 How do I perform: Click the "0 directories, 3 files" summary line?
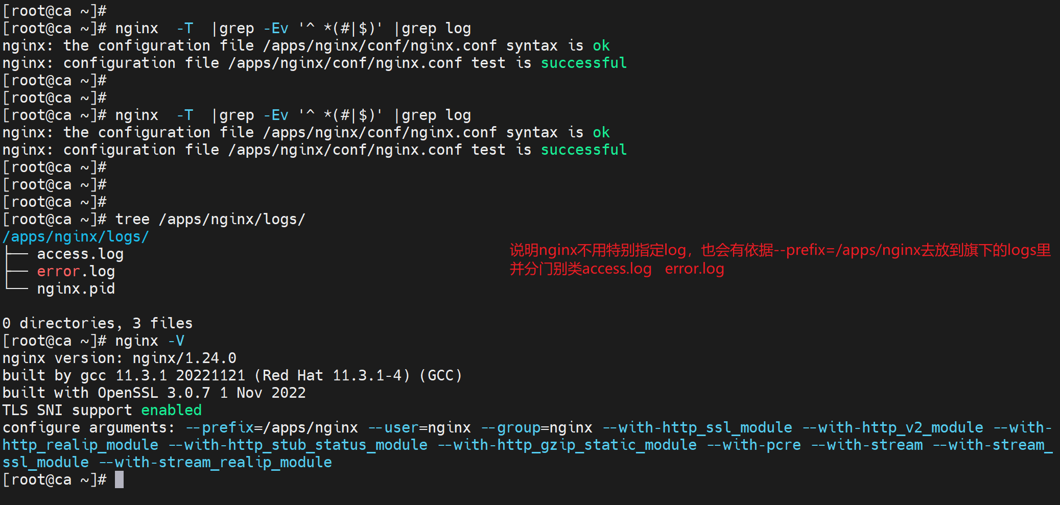98,323
